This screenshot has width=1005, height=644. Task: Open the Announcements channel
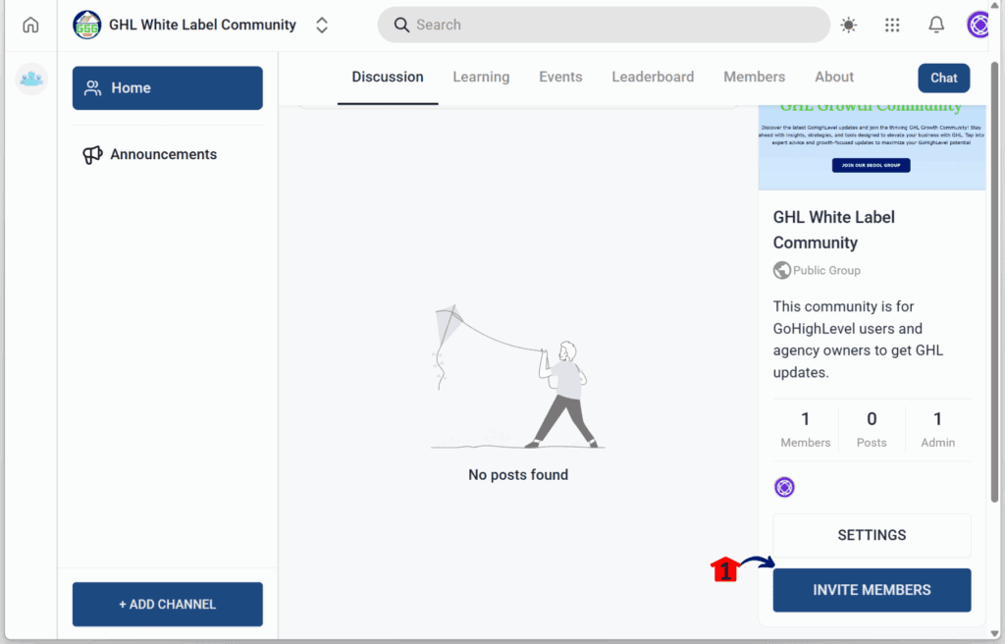[167, 154]
